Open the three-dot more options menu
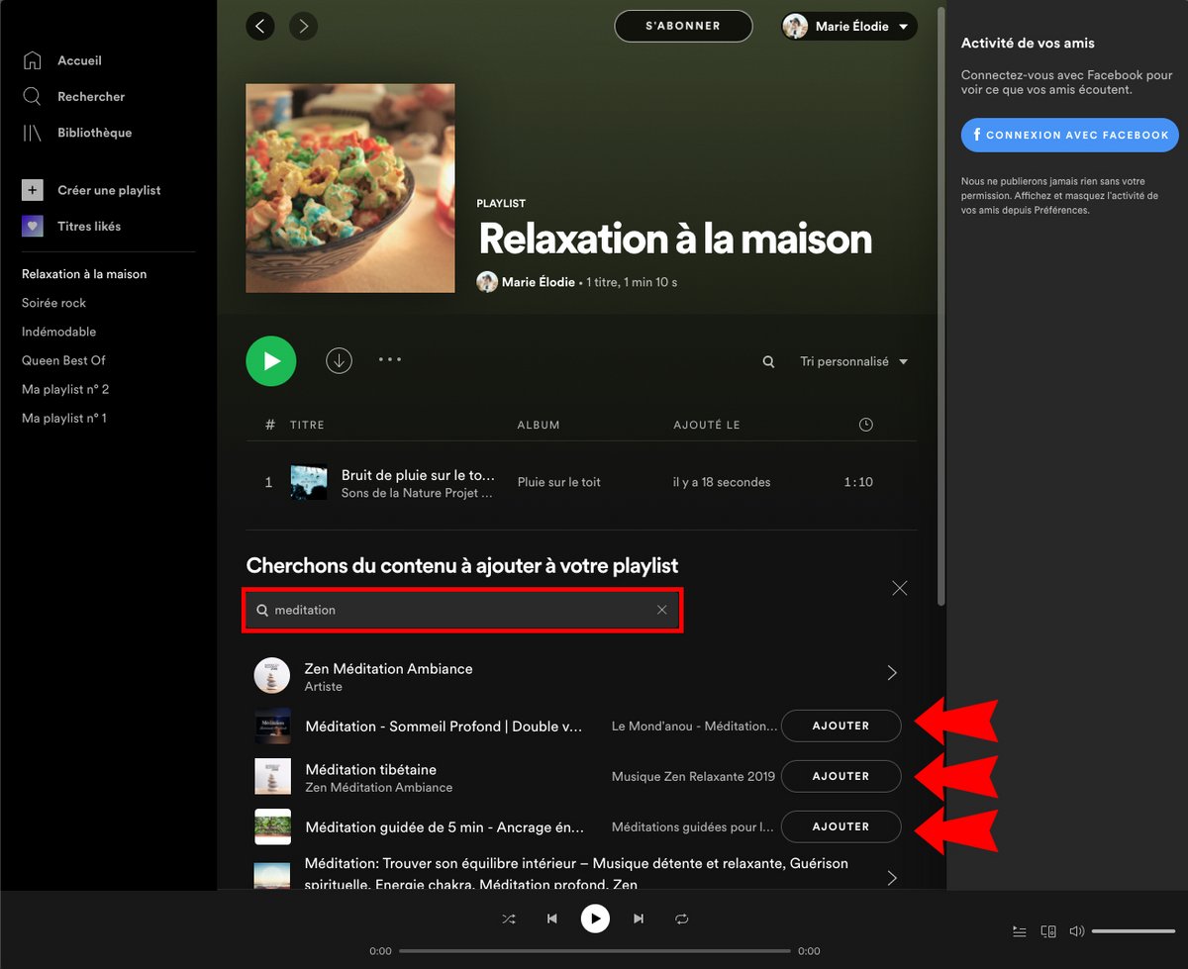Viewport: 1188px width, 969px height. 390,360
